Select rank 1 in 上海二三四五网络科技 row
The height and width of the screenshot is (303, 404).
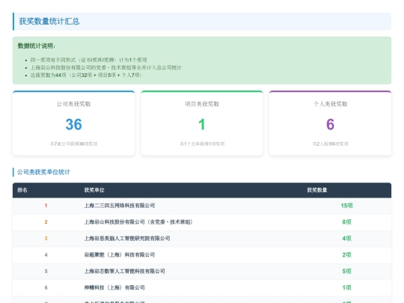pyautogui.click(x=46, y=206)
